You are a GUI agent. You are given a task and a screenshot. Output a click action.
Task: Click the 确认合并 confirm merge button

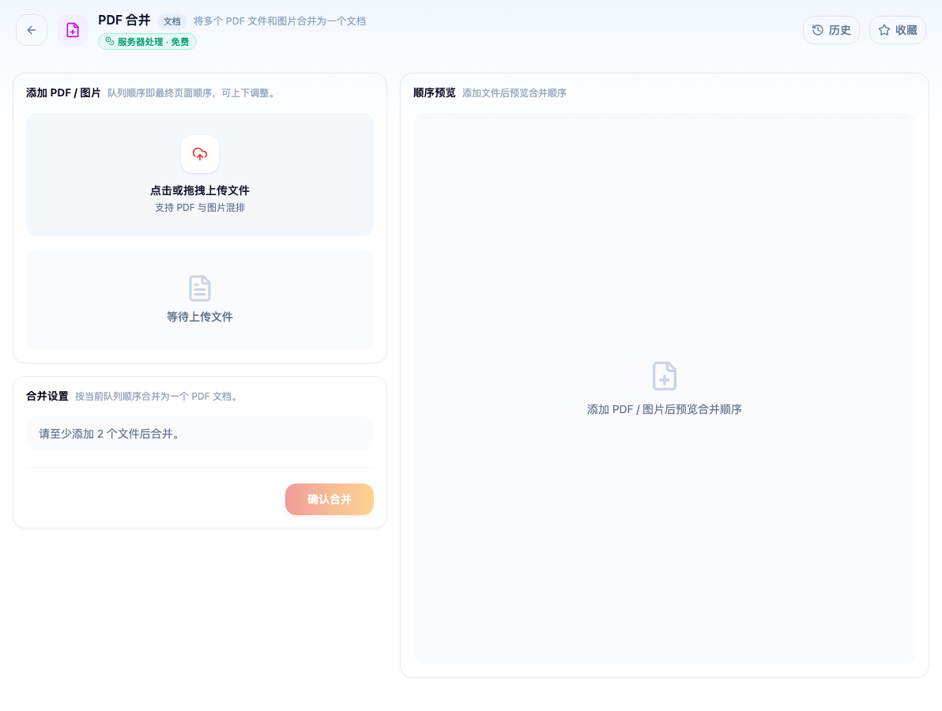coord(330,499)
